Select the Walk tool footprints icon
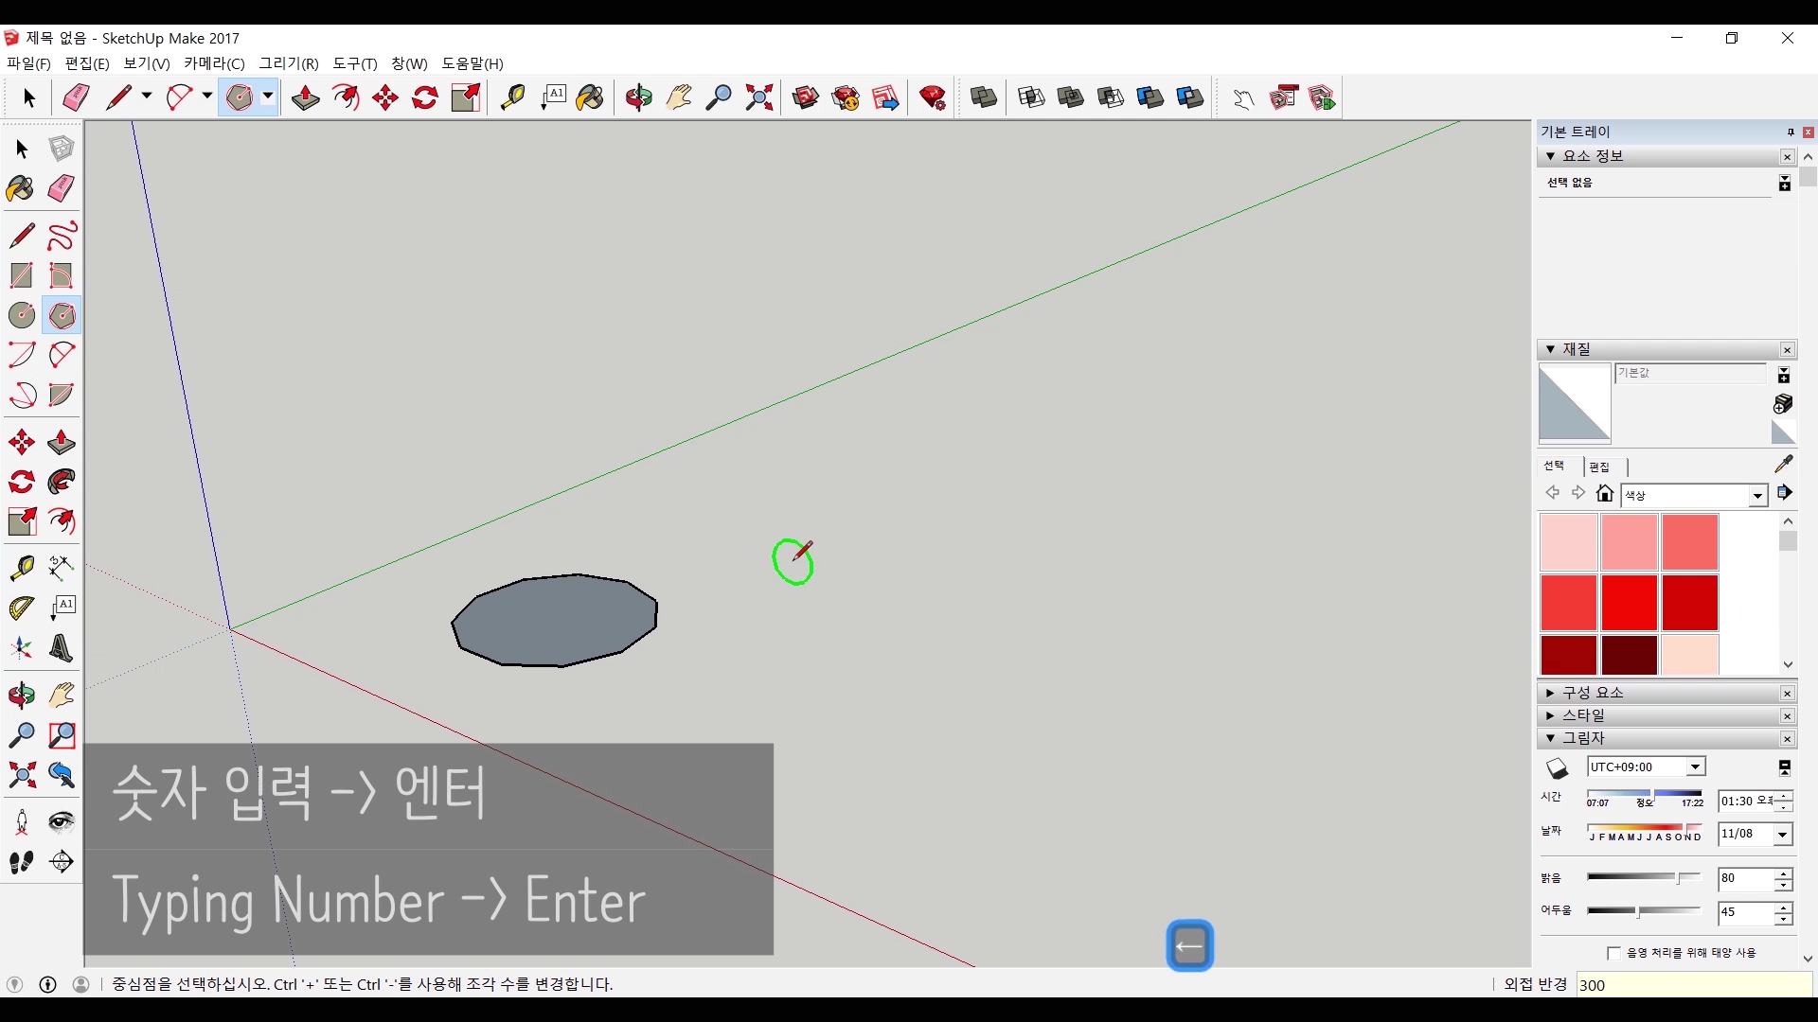 click(21, 862)
